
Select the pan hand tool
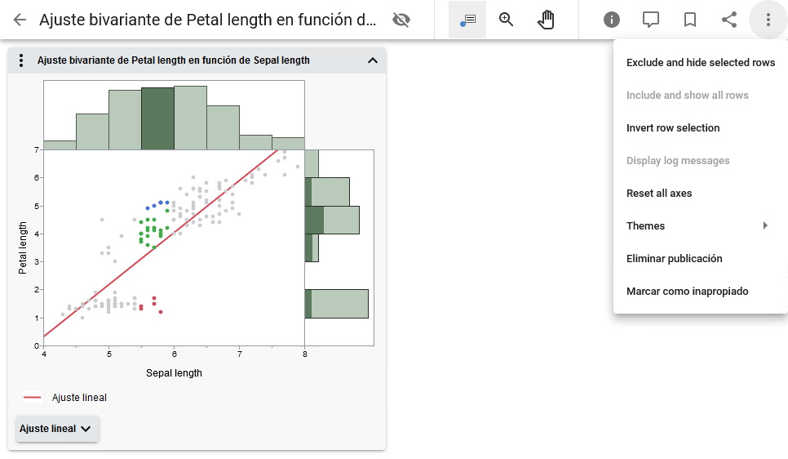point(546,20)
